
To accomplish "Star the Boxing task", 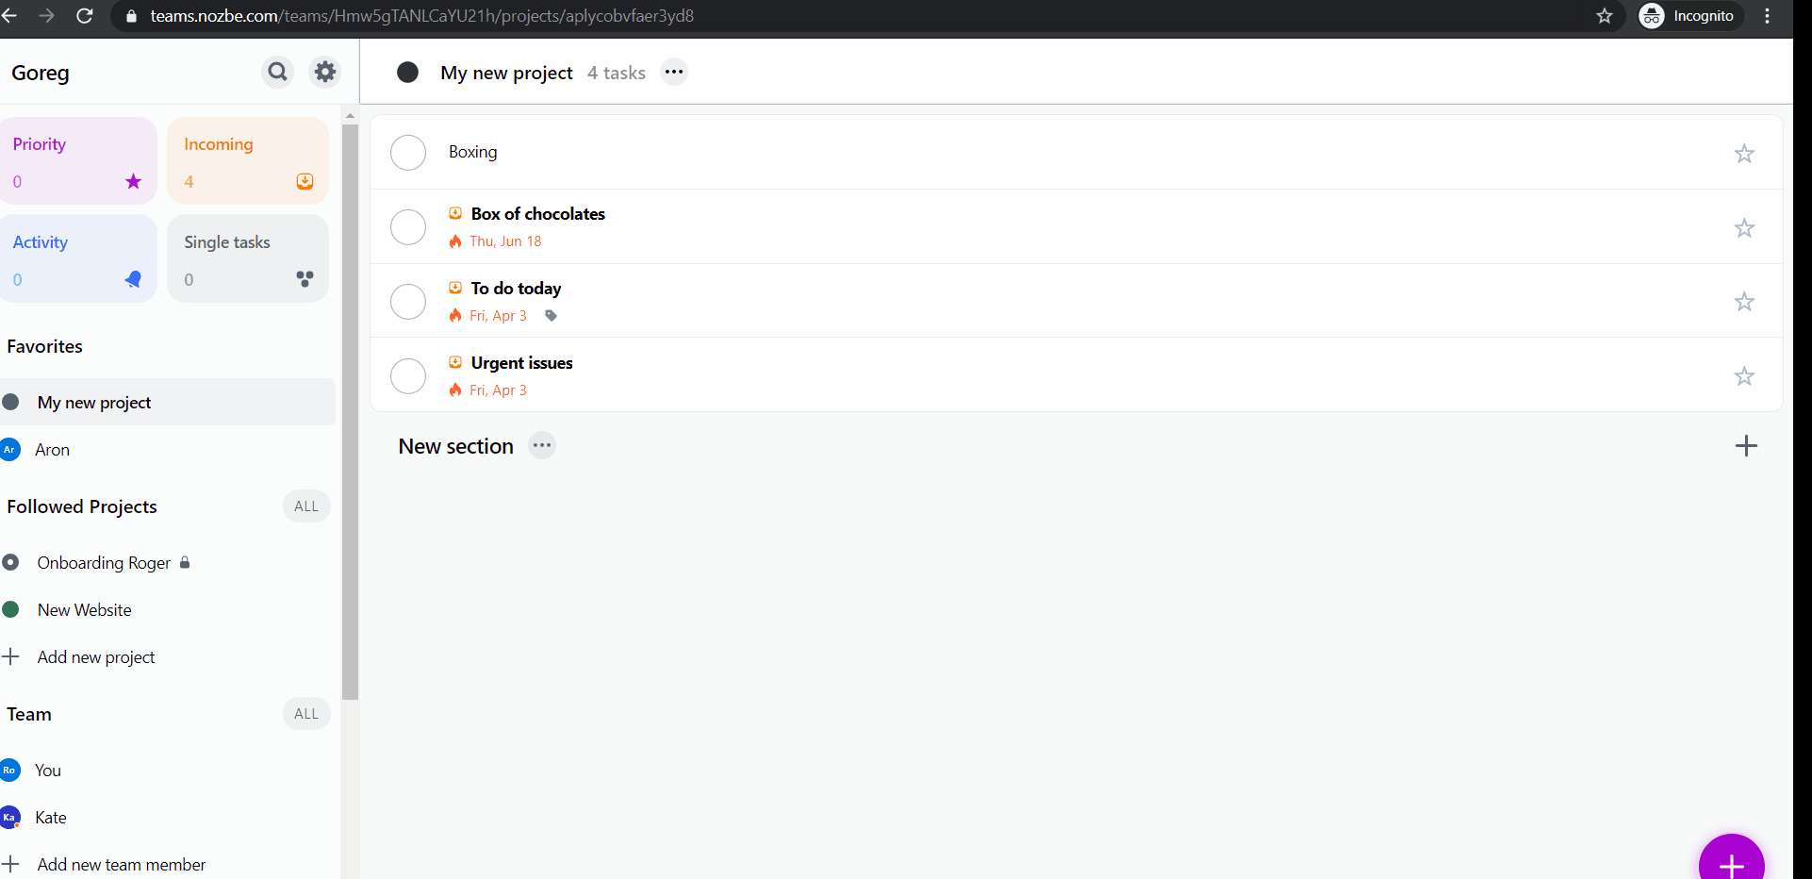I will (x=1744, y=153).
